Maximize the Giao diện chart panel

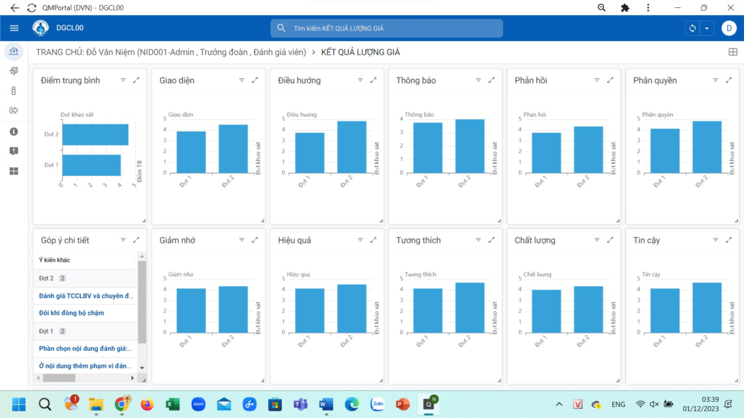[x=255, y=80]
